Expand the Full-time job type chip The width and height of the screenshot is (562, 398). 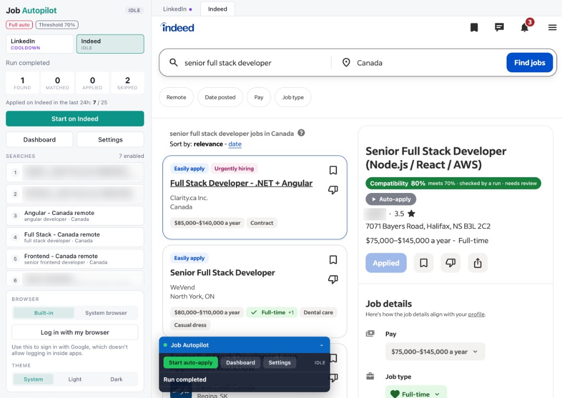pos(416,393)
